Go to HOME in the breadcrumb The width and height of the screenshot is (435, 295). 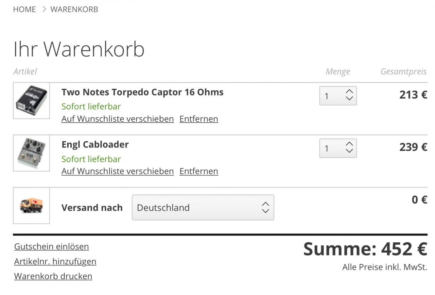point(24,10)
